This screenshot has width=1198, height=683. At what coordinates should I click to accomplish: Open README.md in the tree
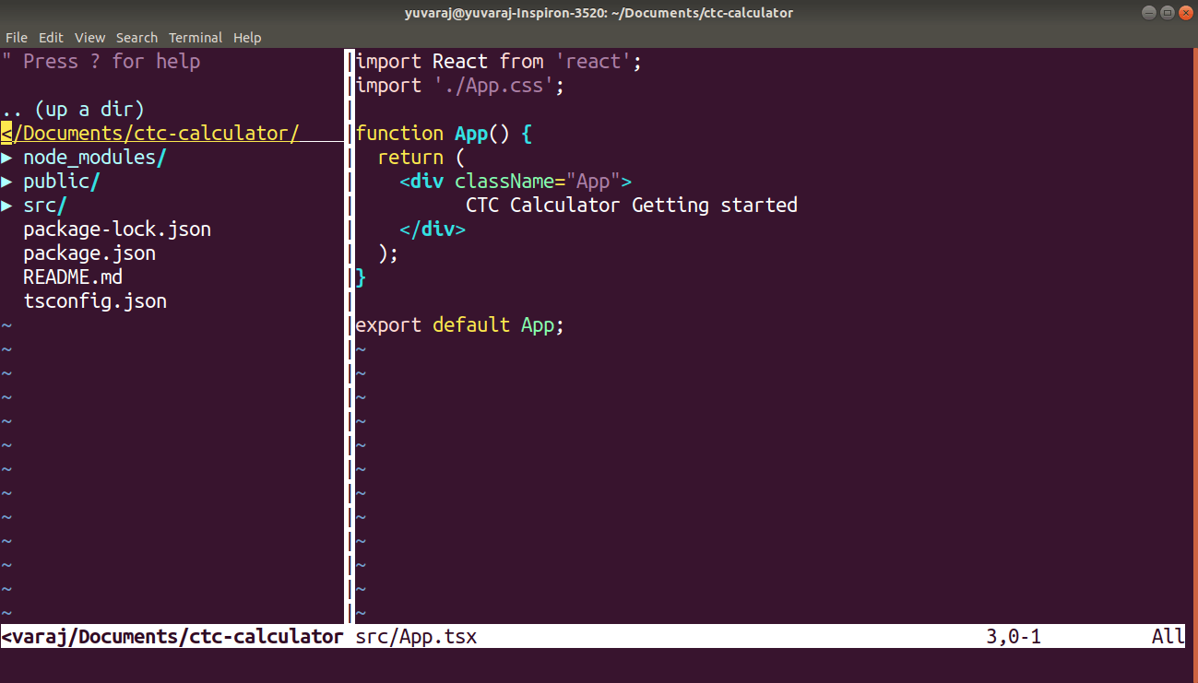coord(73,277)
